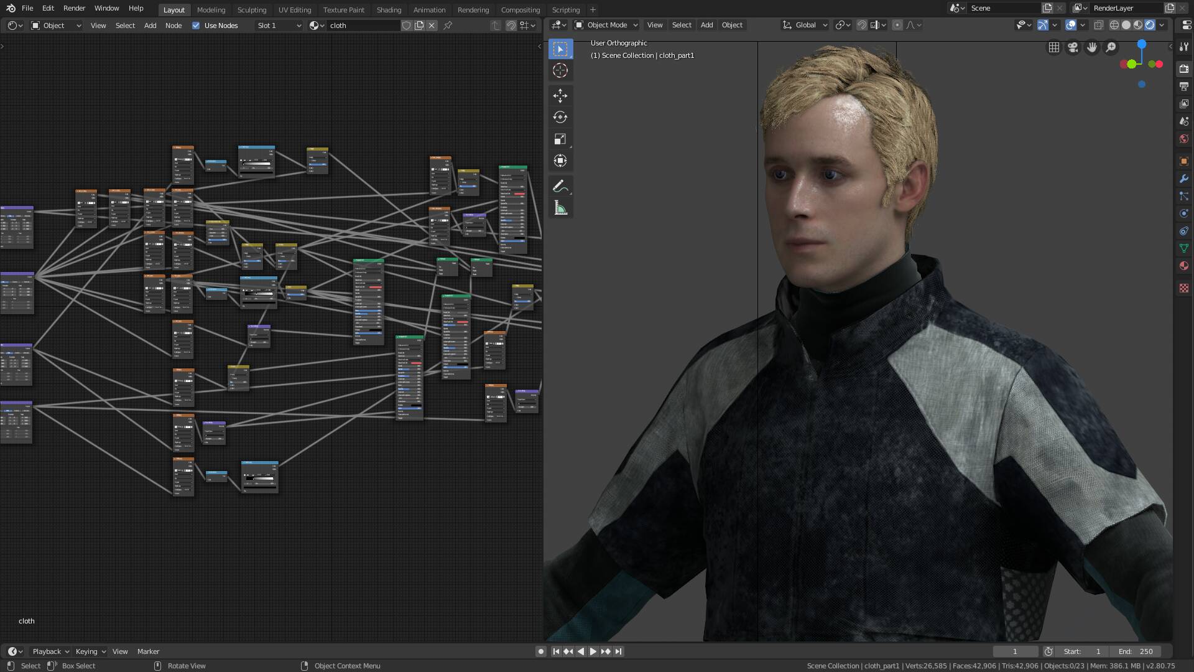Toggle proportional editing
Screen dimensions: 1194x672
point(897,25)
